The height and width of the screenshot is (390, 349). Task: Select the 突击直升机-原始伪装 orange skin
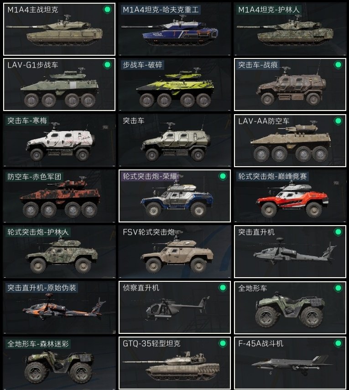[x=59, y=307]
